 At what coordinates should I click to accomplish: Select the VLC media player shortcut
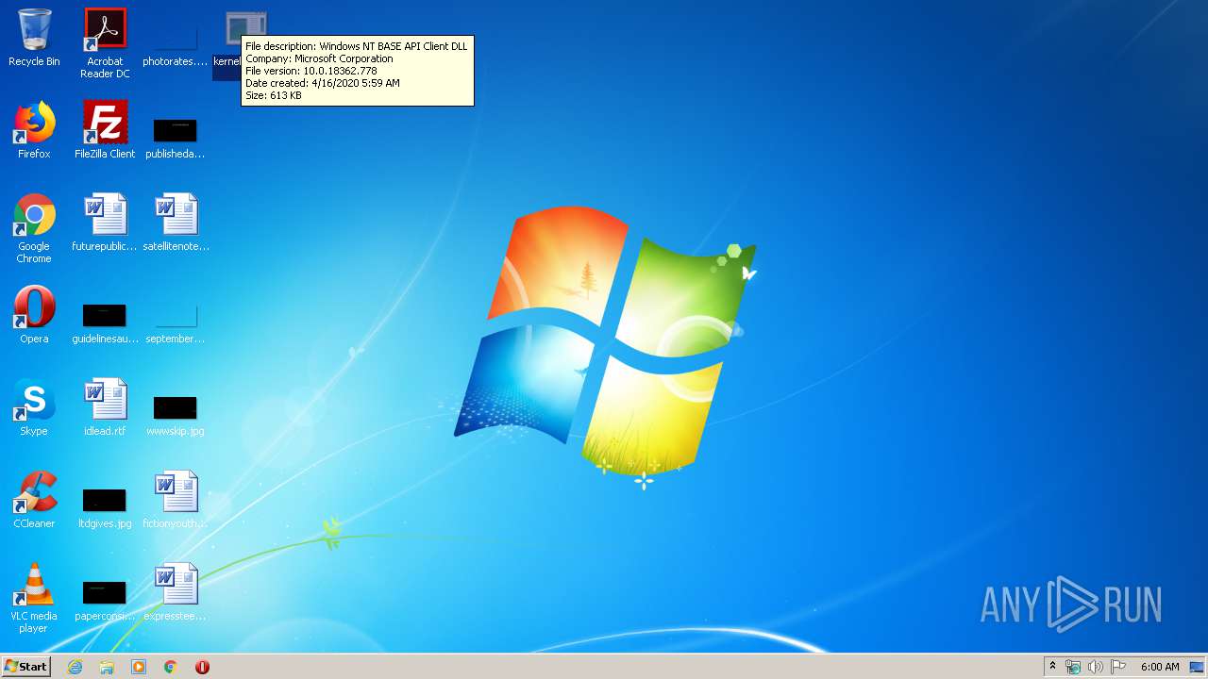(34, 599)
